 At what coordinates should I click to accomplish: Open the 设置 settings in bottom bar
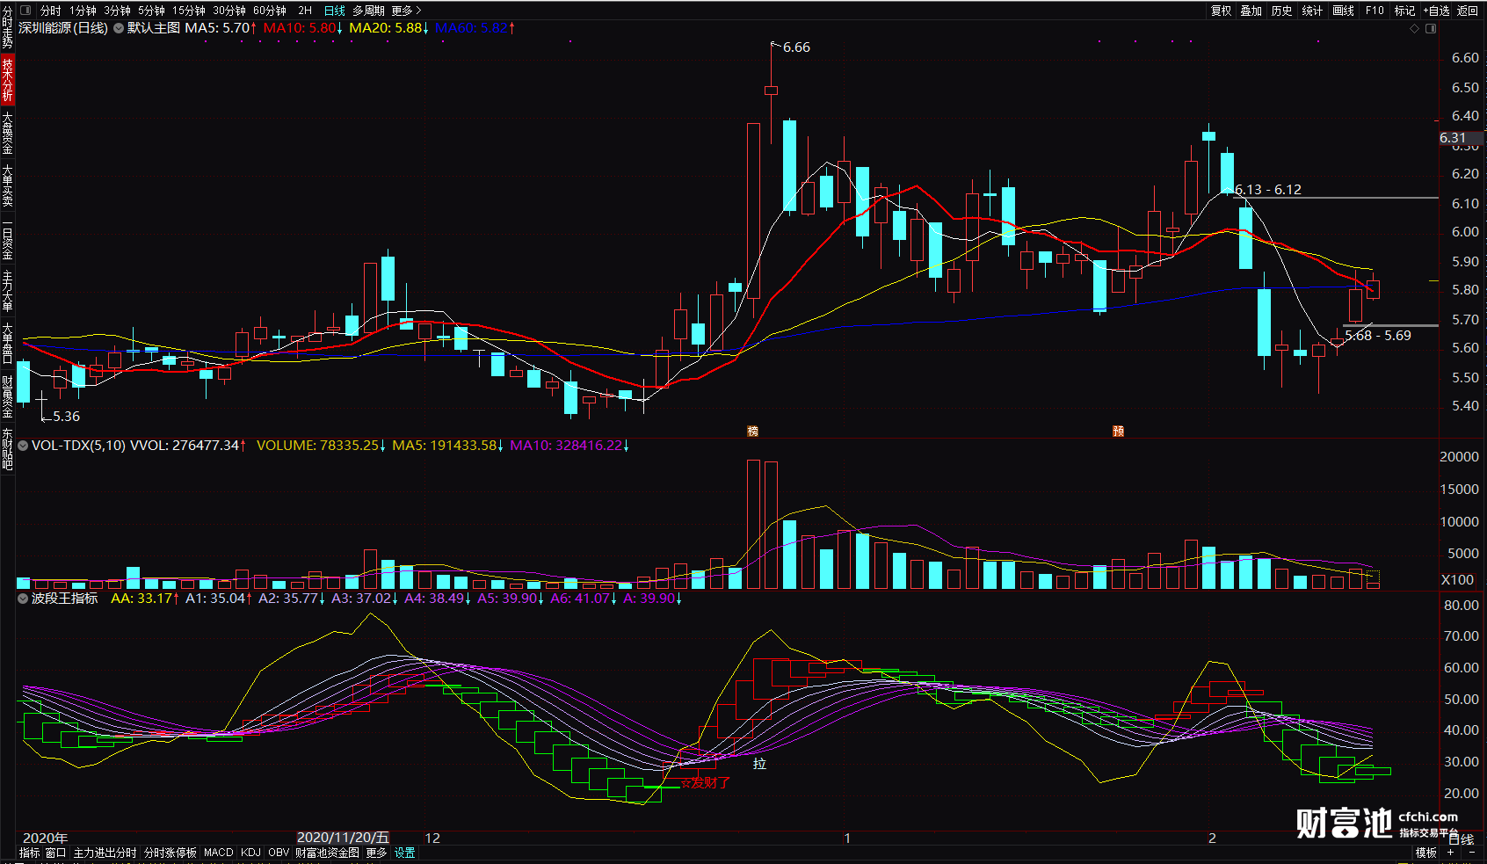404,853
